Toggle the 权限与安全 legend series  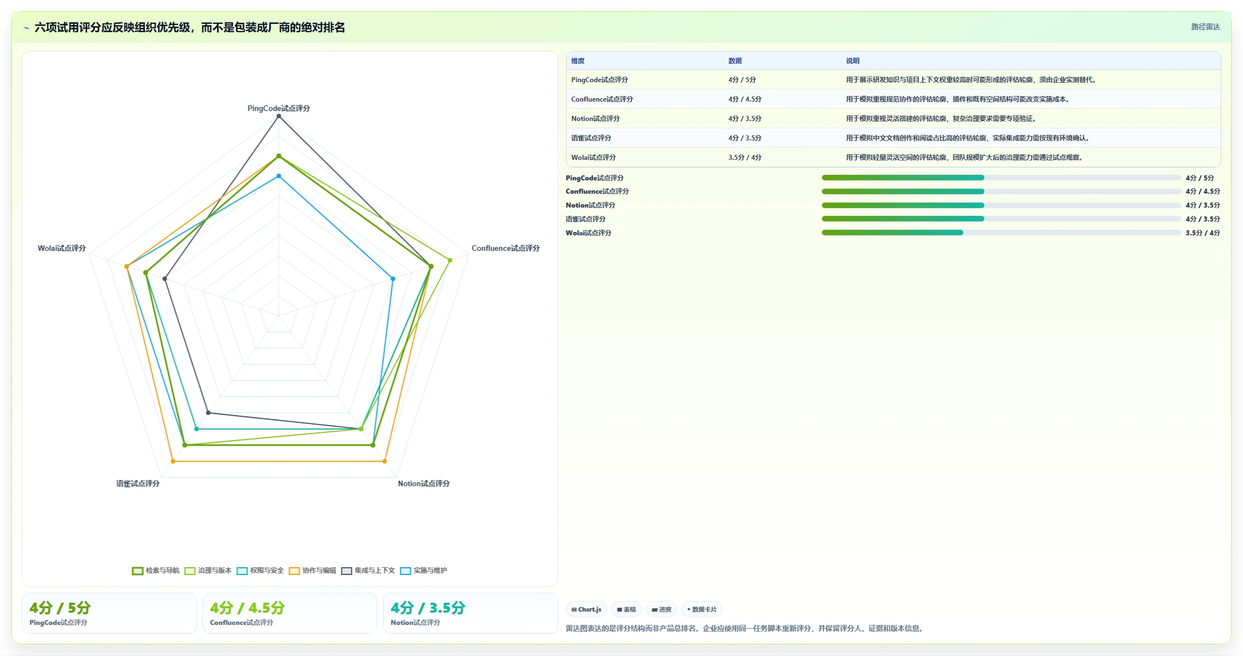click(x=260, y=571)
